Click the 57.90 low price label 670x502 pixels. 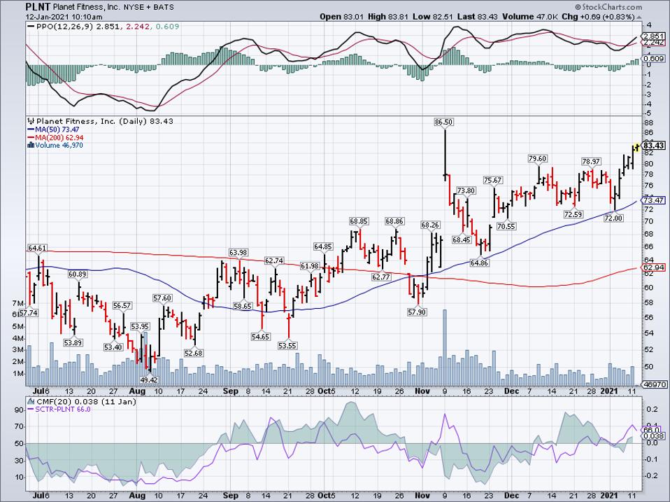click(x=417, y=312)
